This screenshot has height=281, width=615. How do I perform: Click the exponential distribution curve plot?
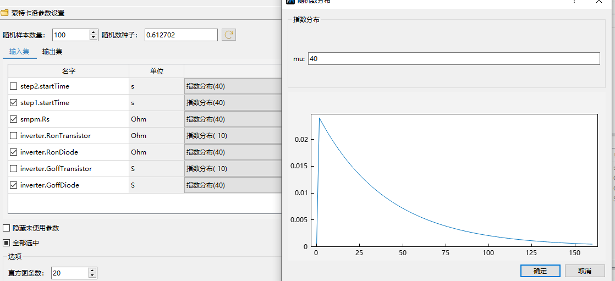point(454,180)
